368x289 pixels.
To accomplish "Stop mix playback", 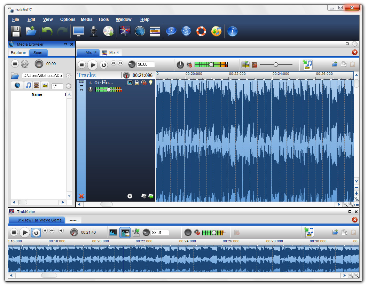I will click(82, 64).
